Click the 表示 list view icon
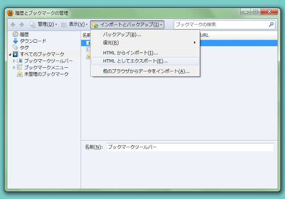Viewport: 285px width, 199px height. click(64, 25)
